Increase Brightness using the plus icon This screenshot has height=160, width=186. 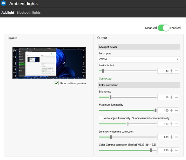172,97
